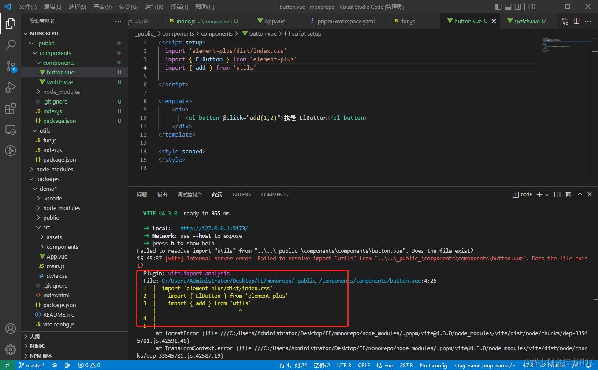This screenshot has height=370, width=598.
Task: Switch to the App.vue editor tab
Action: [275, 21]
